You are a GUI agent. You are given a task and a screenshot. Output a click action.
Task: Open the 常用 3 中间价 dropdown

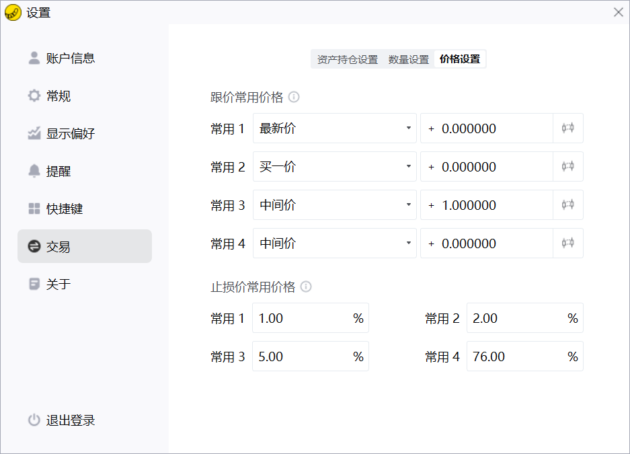point(334,205)
